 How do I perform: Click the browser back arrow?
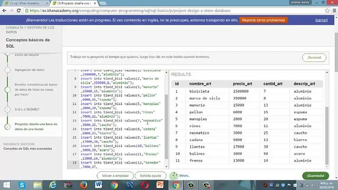(x=4, y=11)
